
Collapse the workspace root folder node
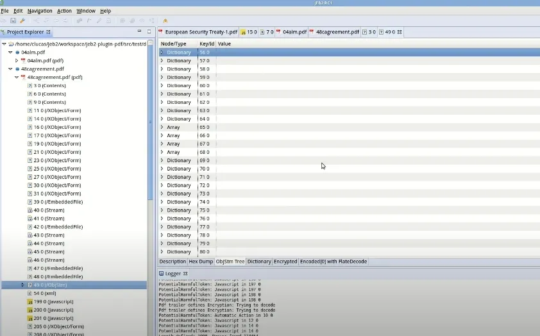4,44
